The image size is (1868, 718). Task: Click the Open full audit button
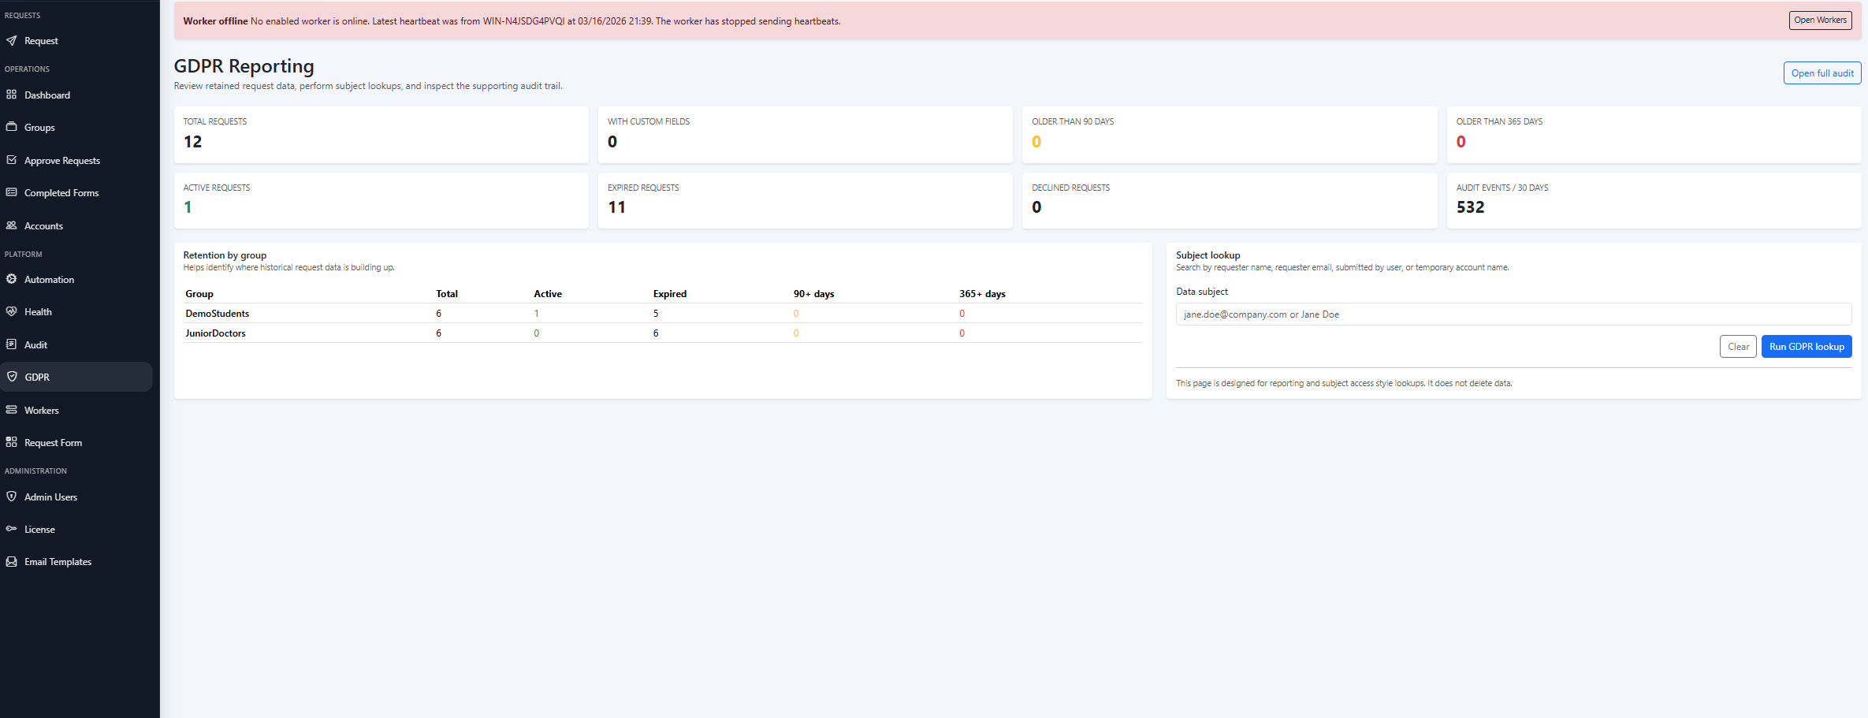pos(1821,73)
